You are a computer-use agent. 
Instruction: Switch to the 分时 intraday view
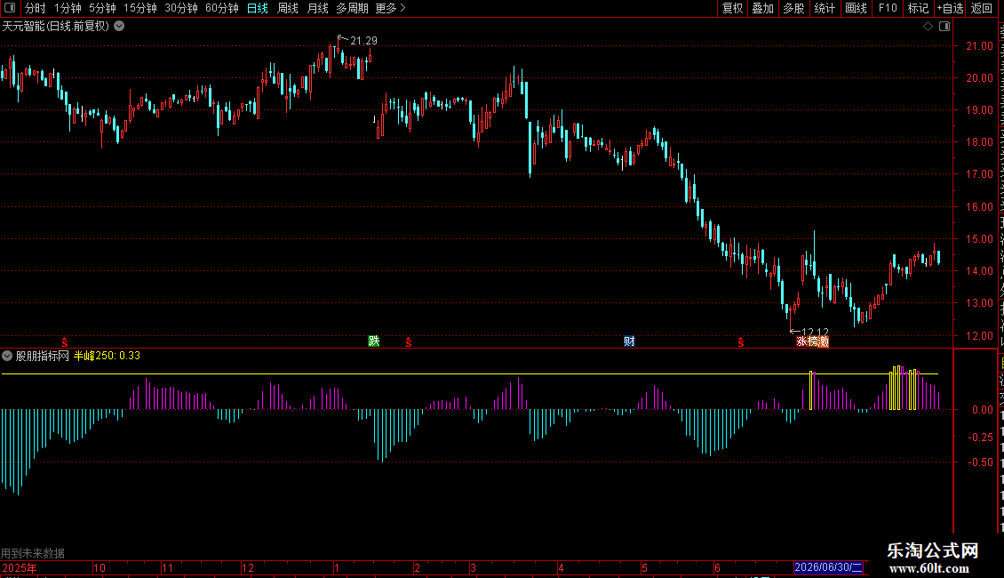36,8
